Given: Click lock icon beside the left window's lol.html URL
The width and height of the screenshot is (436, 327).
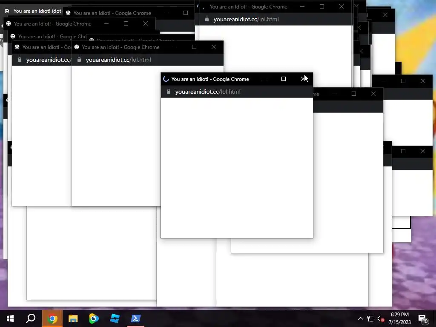Looking at the screenshot, I should pos(79,60).
